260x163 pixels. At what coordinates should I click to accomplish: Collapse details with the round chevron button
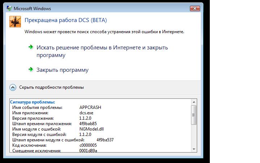pyautogui.click(x=13, y=87)
